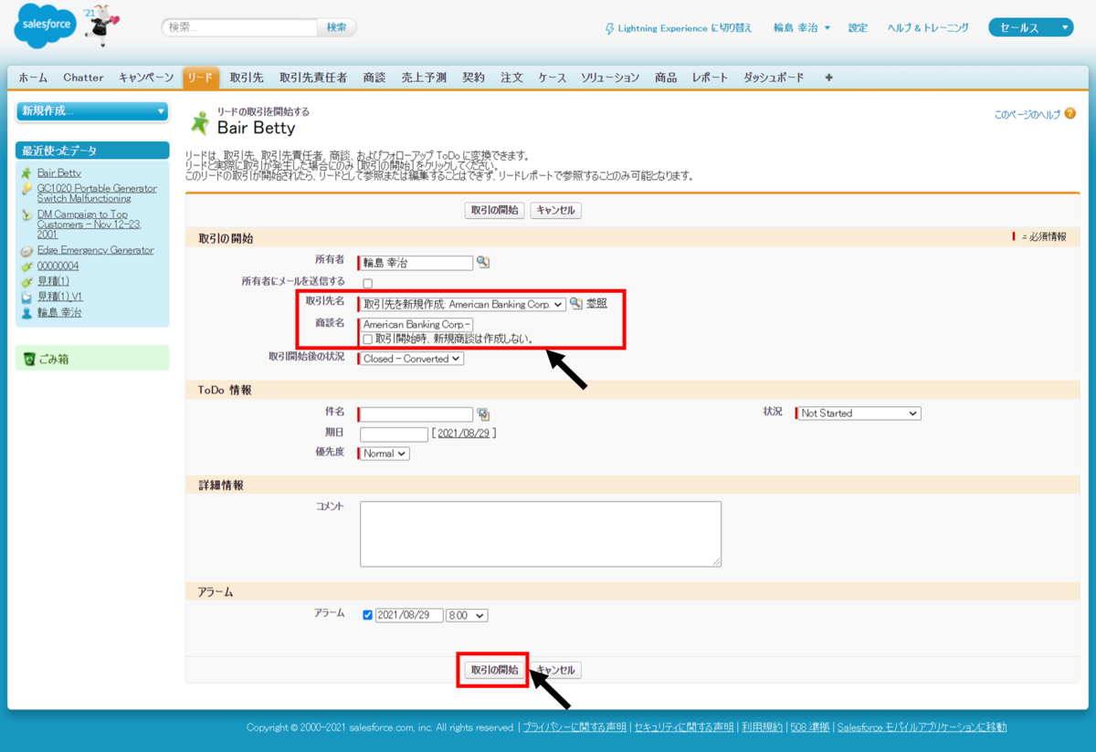Click the 参照 link
This screenshot has width=1096, height=752.
tap(596, 304)
